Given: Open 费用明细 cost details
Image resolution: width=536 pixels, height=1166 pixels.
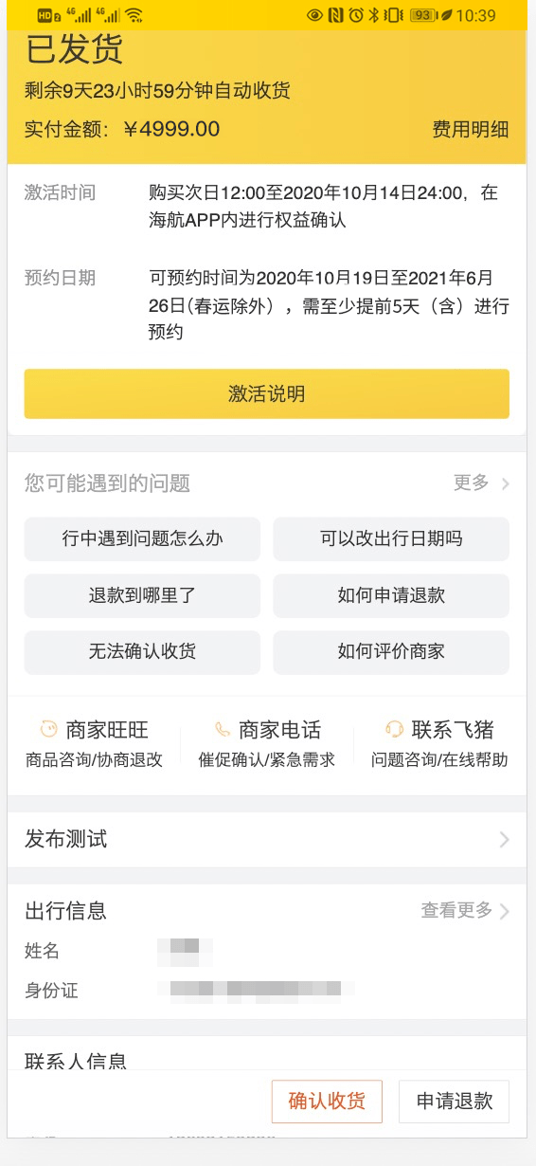Looking at the screenshot, I should click(471, 130).
